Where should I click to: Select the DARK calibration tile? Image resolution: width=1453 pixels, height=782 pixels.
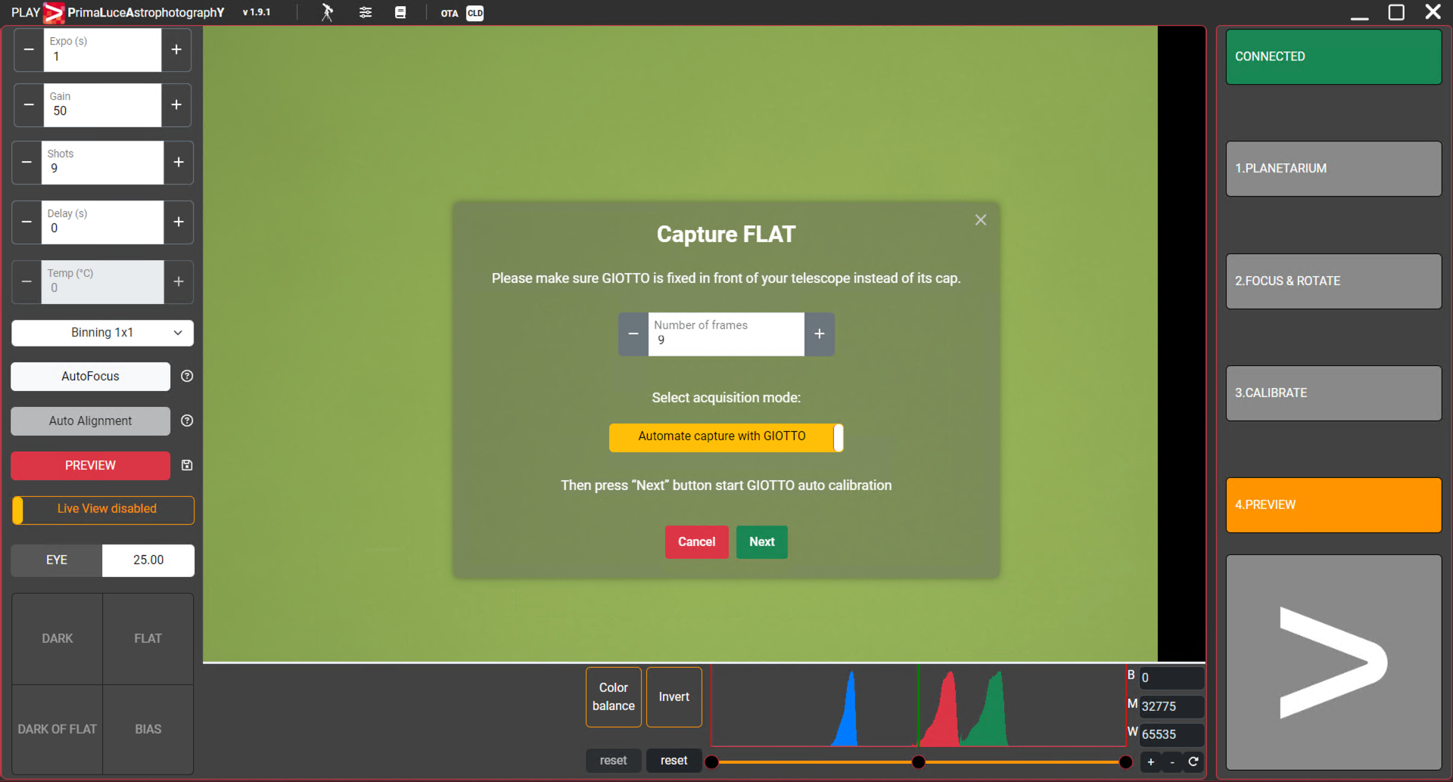(58, 639)
